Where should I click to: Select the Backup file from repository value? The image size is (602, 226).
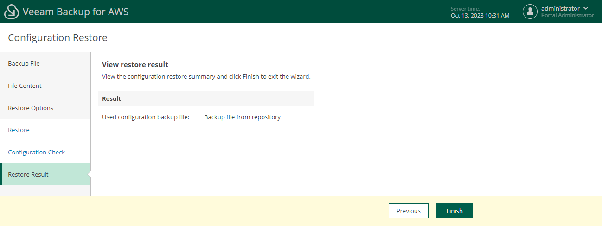pyautogui.click(x=242, y=117)
